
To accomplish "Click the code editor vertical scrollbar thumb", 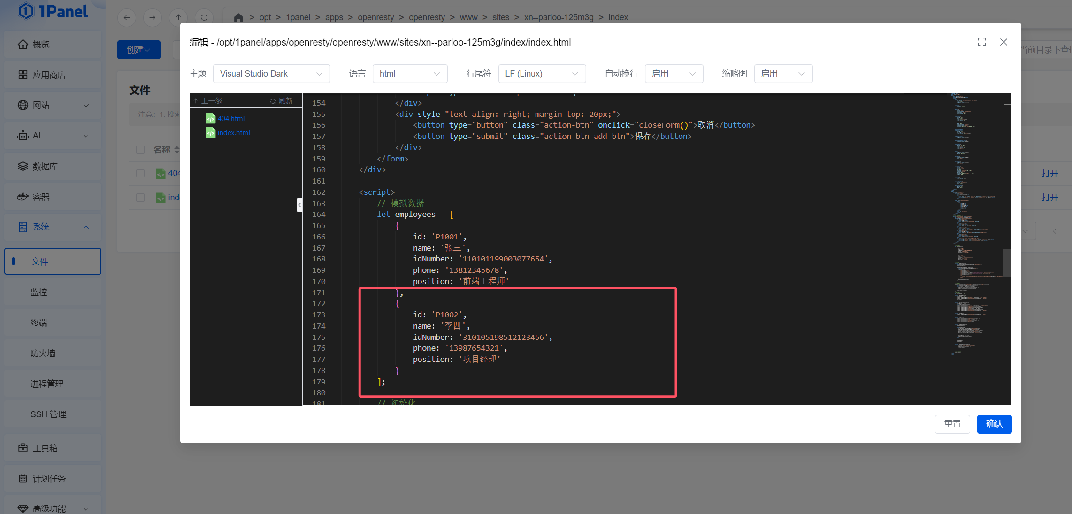I will click(x=1007, y=263).
